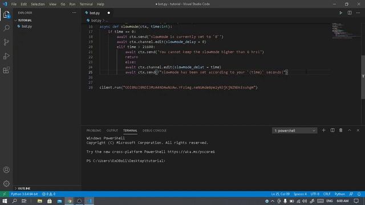Image resolution: width=365 pixels, height=205 pixels.
Task: Run the Python file with play icon
Action: coord(340,13)
